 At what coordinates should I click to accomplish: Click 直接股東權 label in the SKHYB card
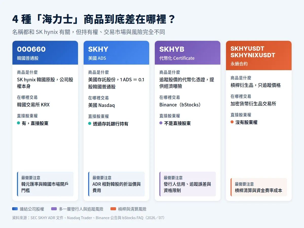tap(170, 116)
